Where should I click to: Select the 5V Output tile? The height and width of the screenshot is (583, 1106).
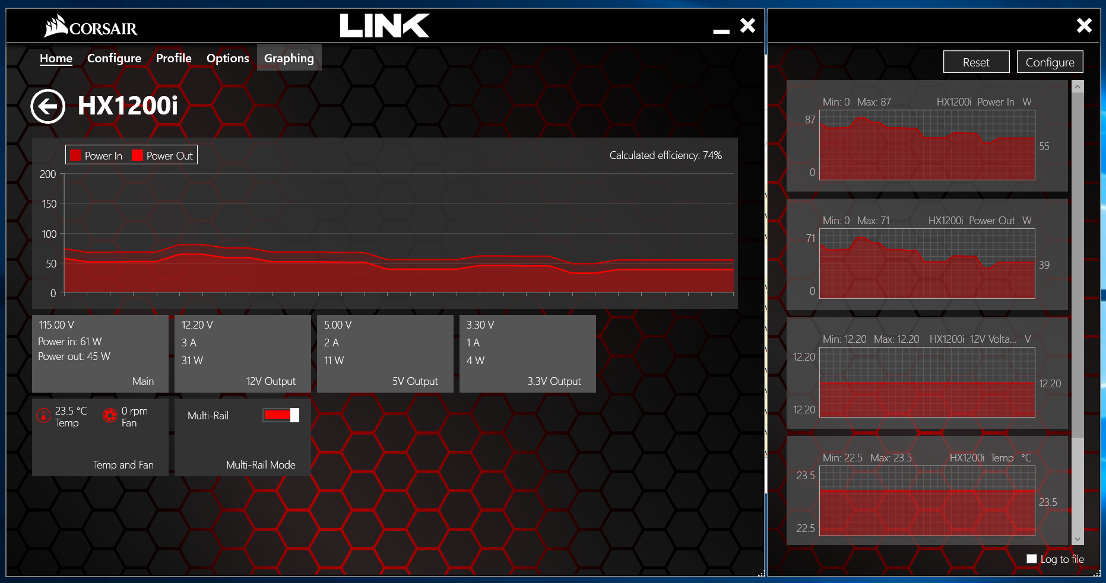click(385, 353)
